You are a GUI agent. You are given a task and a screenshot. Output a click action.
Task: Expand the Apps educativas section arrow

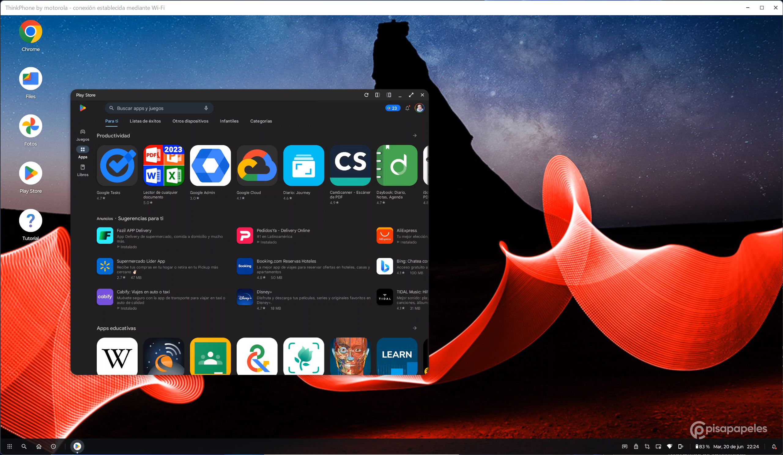[414, 328]
